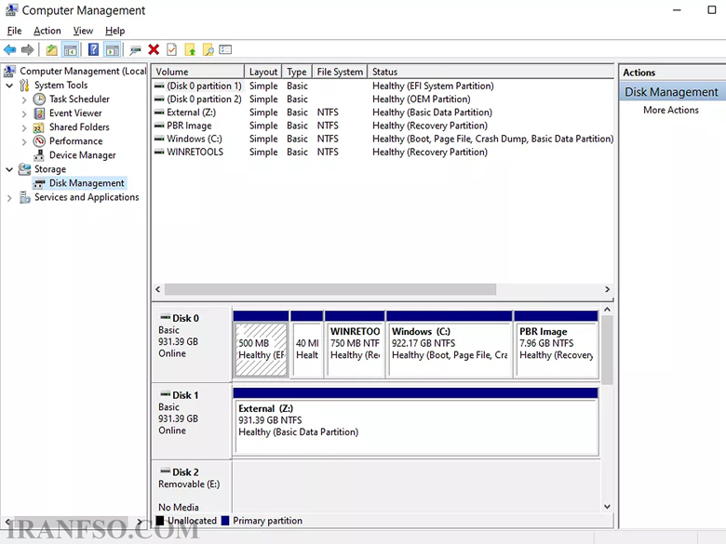
Task: Toggle the Show/Hide Action Pane icon
Action: [x=112, y=49]
